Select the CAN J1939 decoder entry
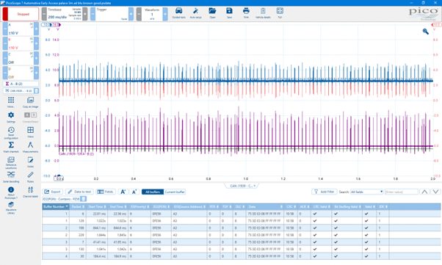Screen dimensions: 442x265 coord(18,91)
